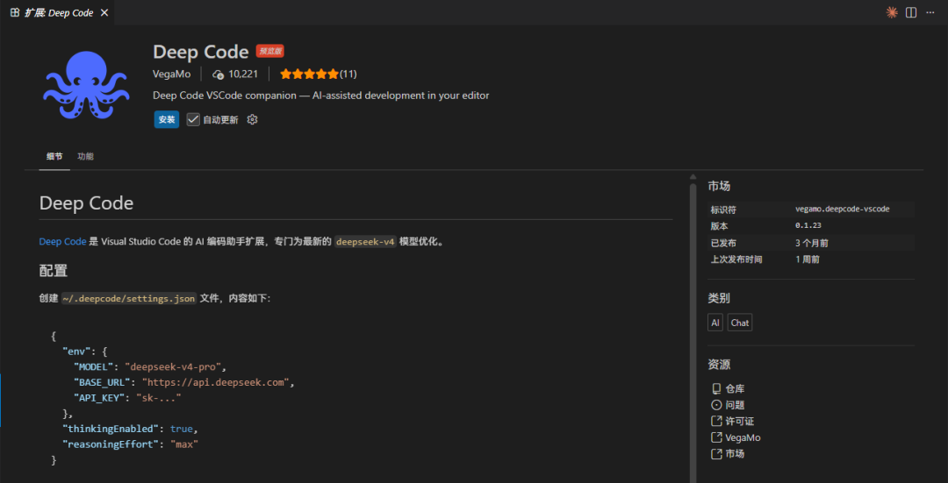Click the version value 0.1.23

[808, 226]
